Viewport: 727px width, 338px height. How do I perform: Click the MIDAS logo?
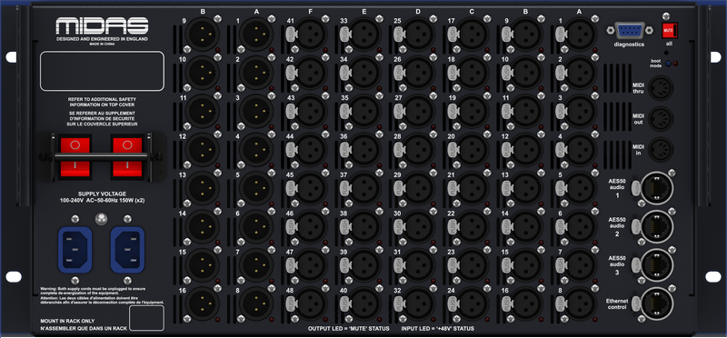click(x=102, y=26)
